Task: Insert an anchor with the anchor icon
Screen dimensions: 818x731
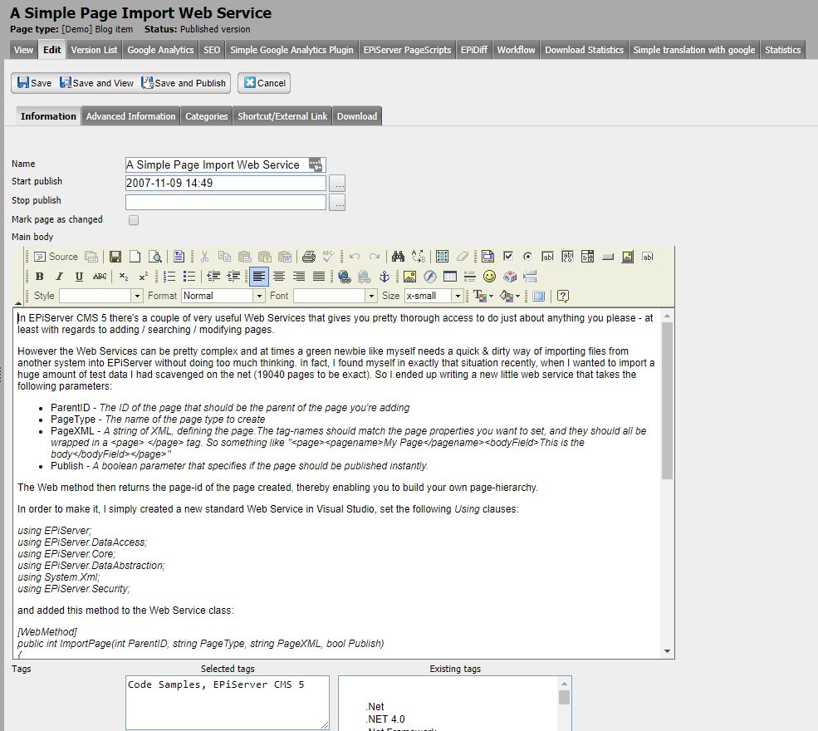Action: (384, 275)
